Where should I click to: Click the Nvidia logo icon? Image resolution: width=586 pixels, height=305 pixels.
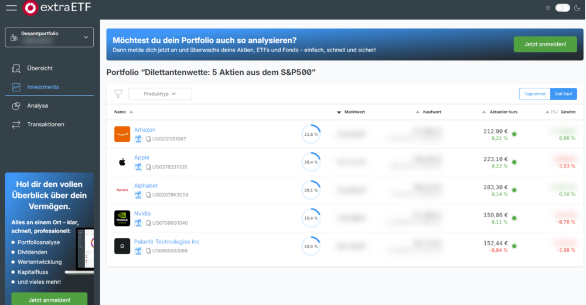point(122,218)
